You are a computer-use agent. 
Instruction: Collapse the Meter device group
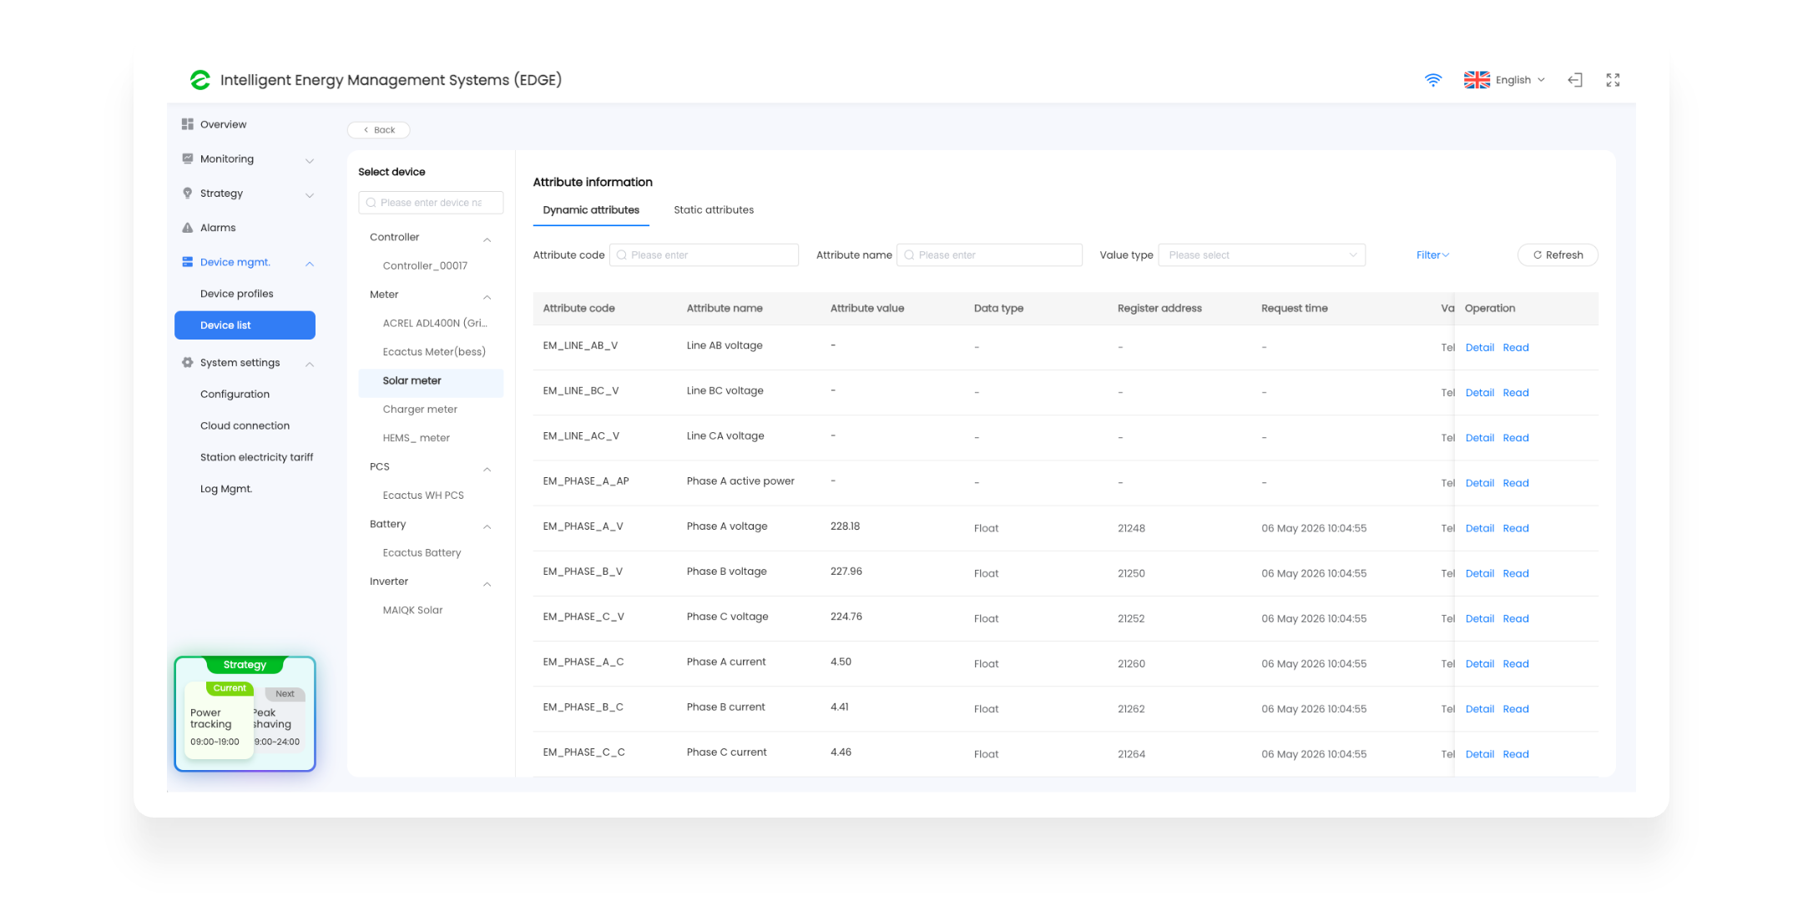(487, 297)
